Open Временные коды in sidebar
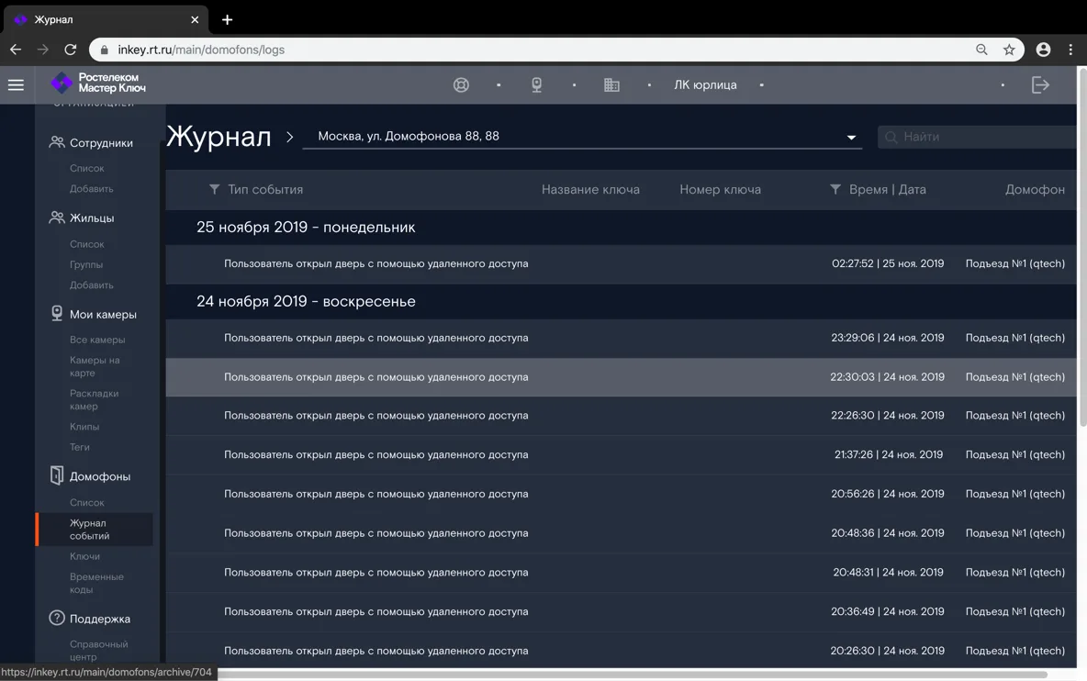 click(x=96, y=584)
